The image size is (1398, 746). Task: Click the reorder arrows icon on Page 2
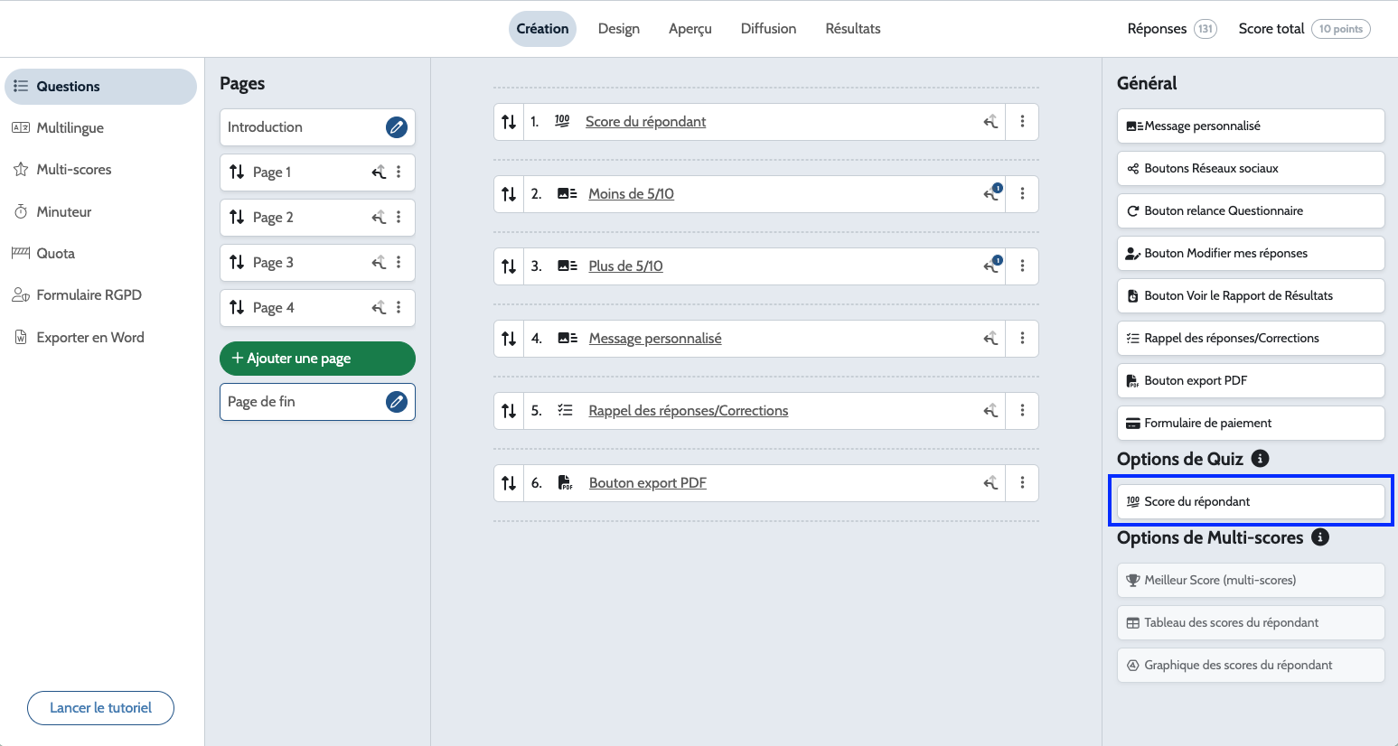(237, 217)
